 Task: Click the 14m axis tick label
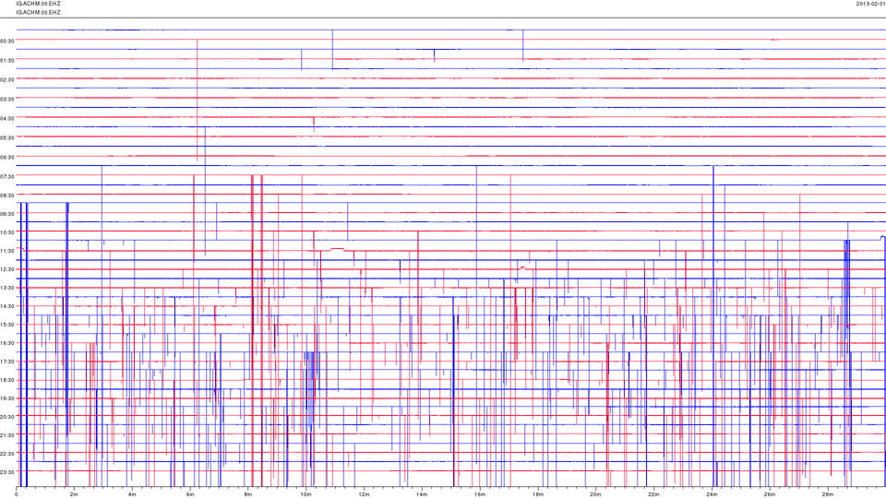[x=422, y=494]
